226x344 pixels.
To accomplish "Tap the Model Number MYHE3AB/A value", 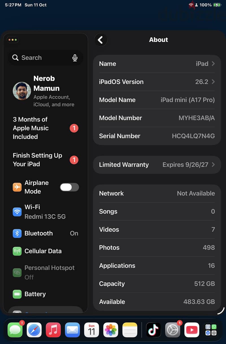I will click(x=197, y=118).
